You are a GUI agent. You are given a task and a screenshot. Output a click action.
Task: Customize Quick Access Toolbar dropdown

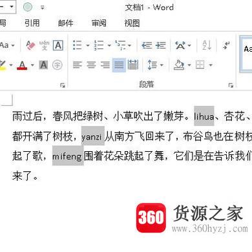point(43,8)
